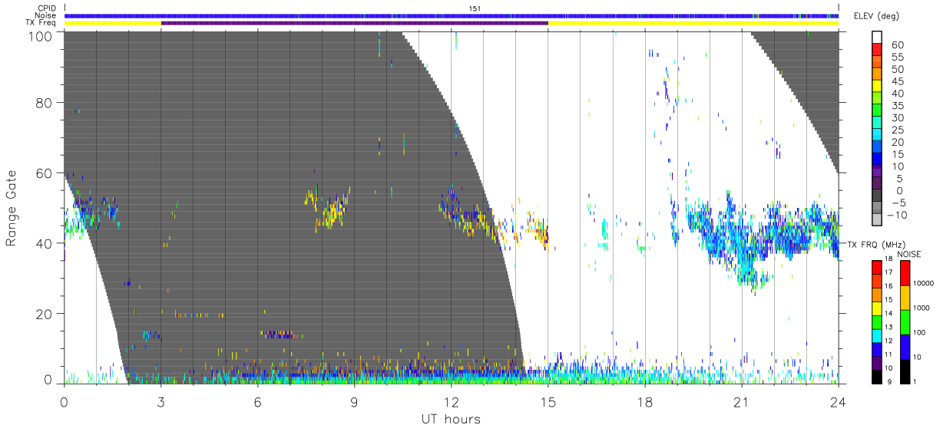Click the "Noise" label at top left

(46, 15)
